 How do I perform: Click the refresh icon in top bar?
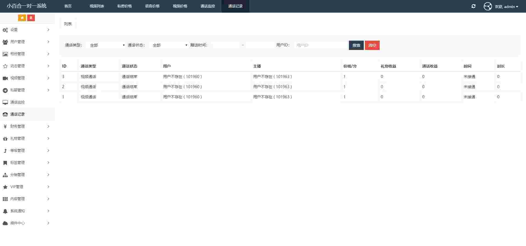[473, 6]
